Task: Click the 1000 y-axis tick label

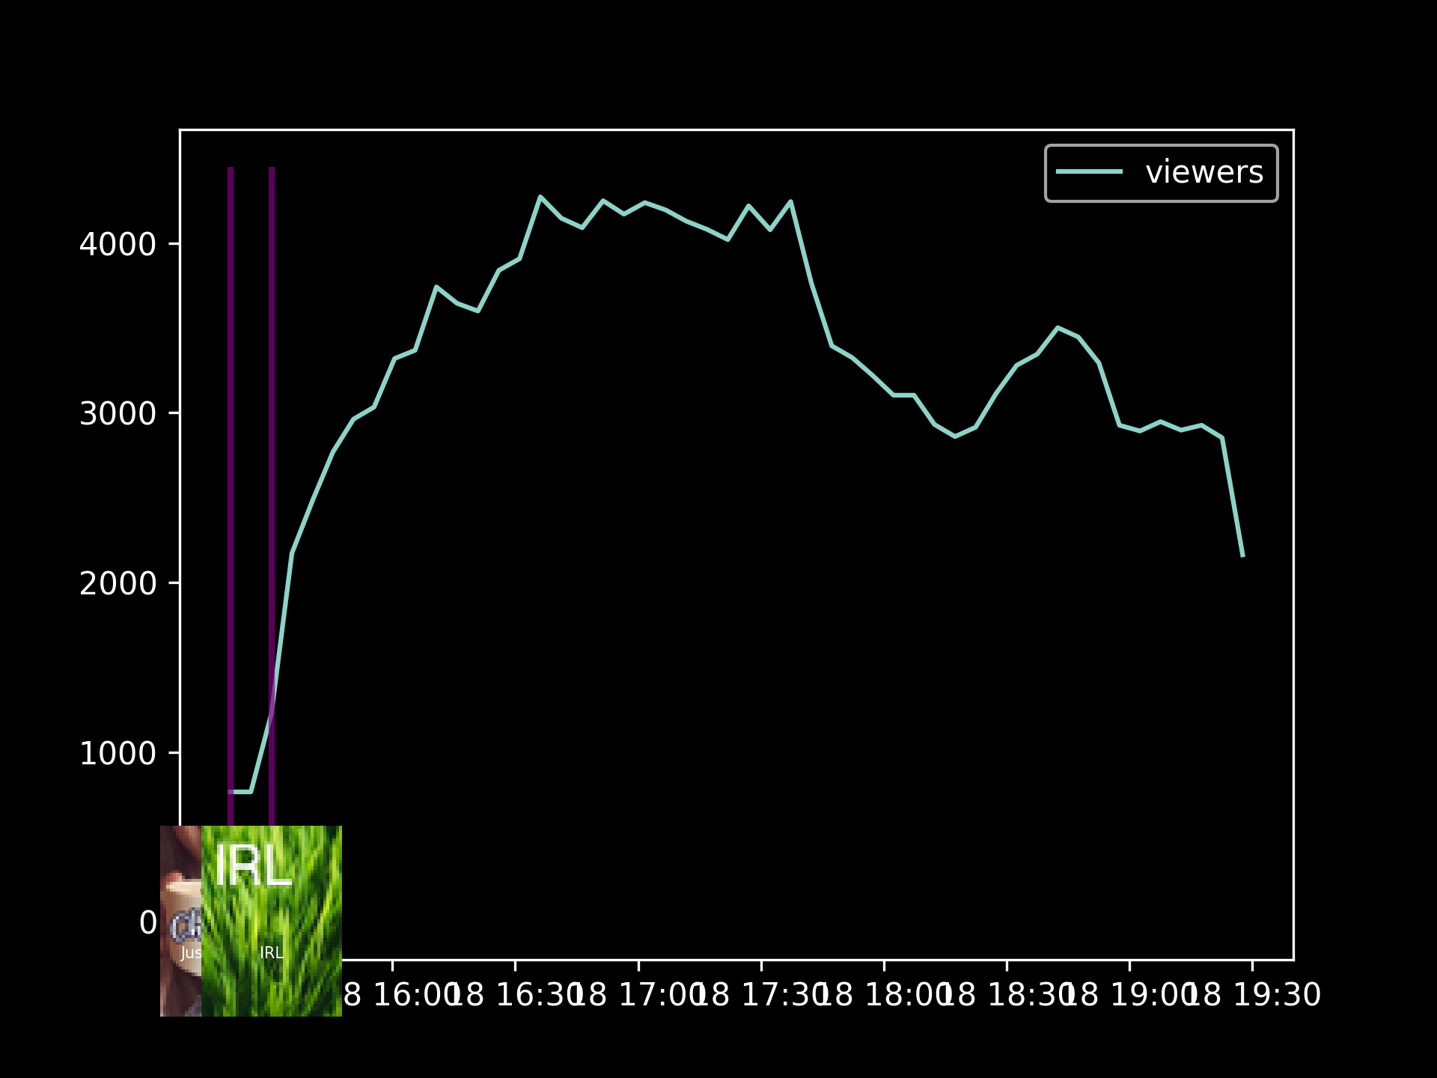Action: point(118,753)
